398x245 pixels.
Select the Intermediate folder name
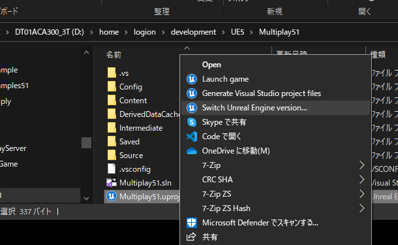click(x=141, y=128)
